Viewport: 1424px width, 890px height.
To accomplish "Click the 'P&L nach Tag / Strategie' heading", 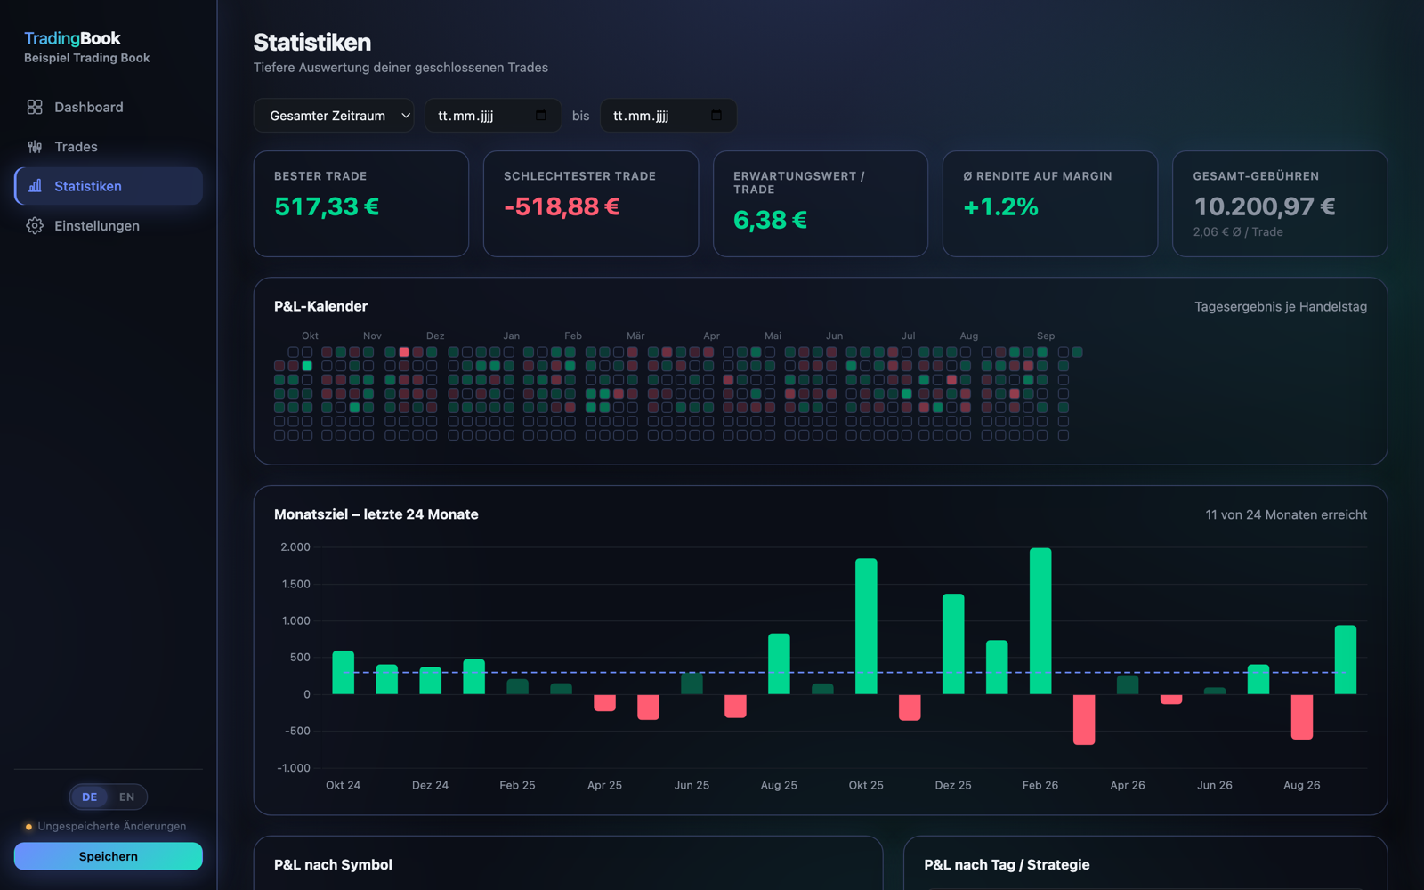I will coord(1007,864).
